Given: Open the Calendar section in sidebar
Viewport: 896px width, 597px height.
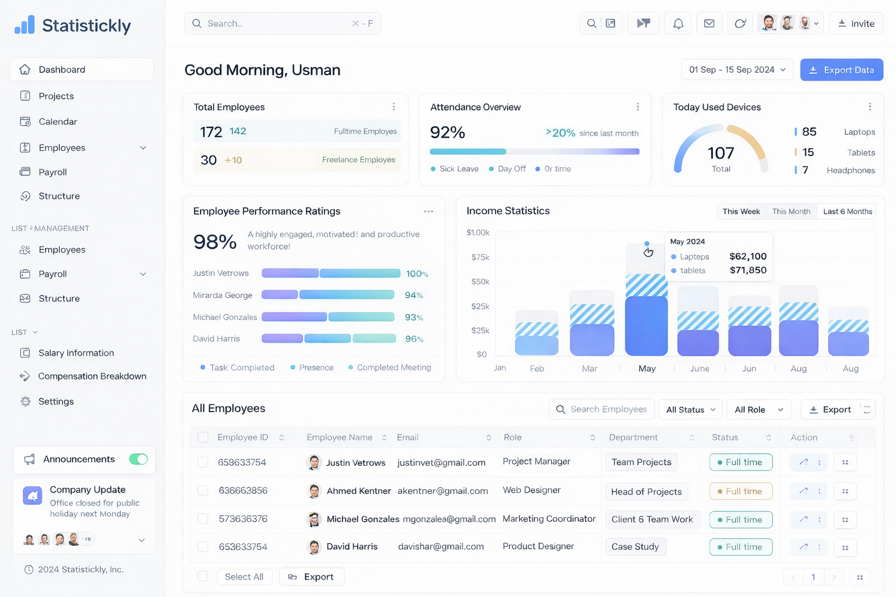Looking at the screenshot, I should (x=57, y=121).
